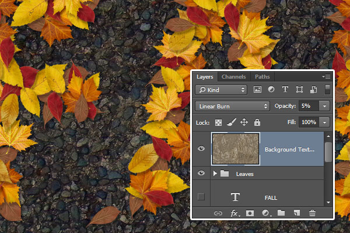Screen dimensions: 350x233
Task: Open the Linear Burn blend mode dropdown
Action: tap(233, 106)
